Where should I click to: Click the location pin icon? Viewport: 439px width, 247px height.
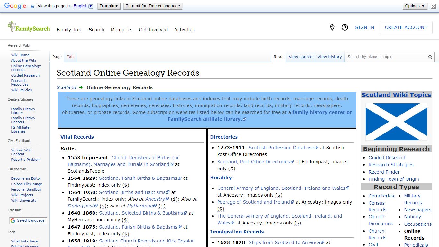[332, 28]
